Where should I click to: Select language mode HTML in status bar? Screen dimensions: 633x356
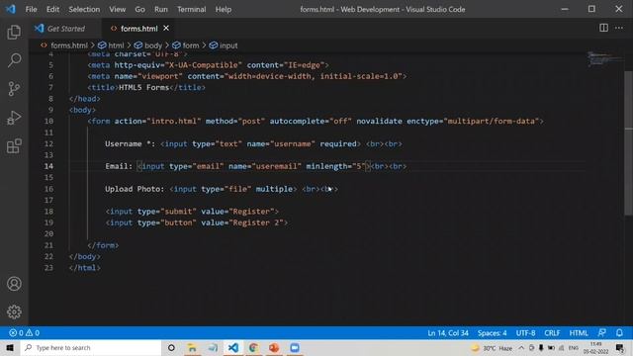tap(579, 333)
